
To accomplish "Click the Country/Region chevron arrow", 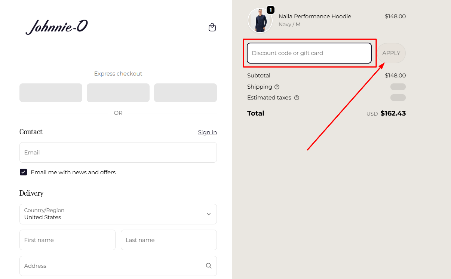I will [209, 214].
